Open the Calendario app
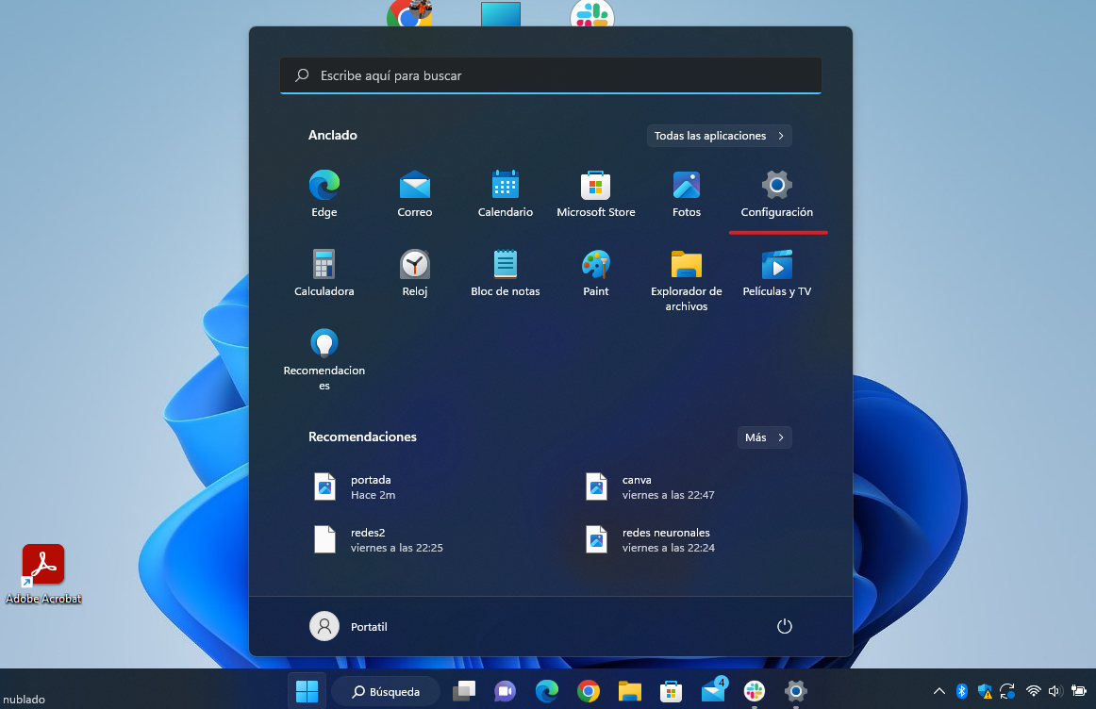Image resolution: width=1096 pixels, height=709 pixels. pos(506,193)
